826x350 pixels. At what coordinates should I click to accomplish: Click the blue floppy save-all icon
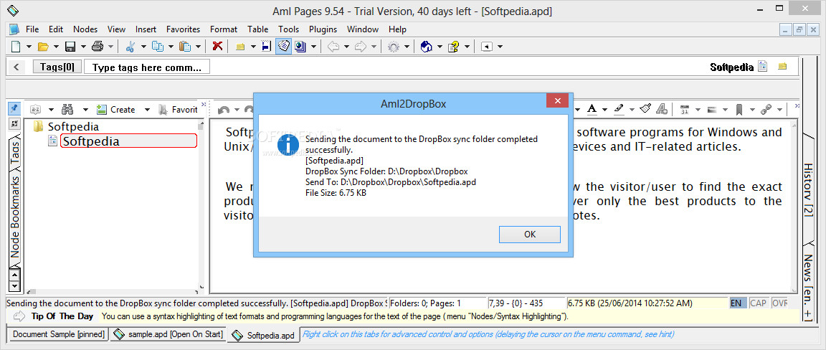click(x=266, y=47)
